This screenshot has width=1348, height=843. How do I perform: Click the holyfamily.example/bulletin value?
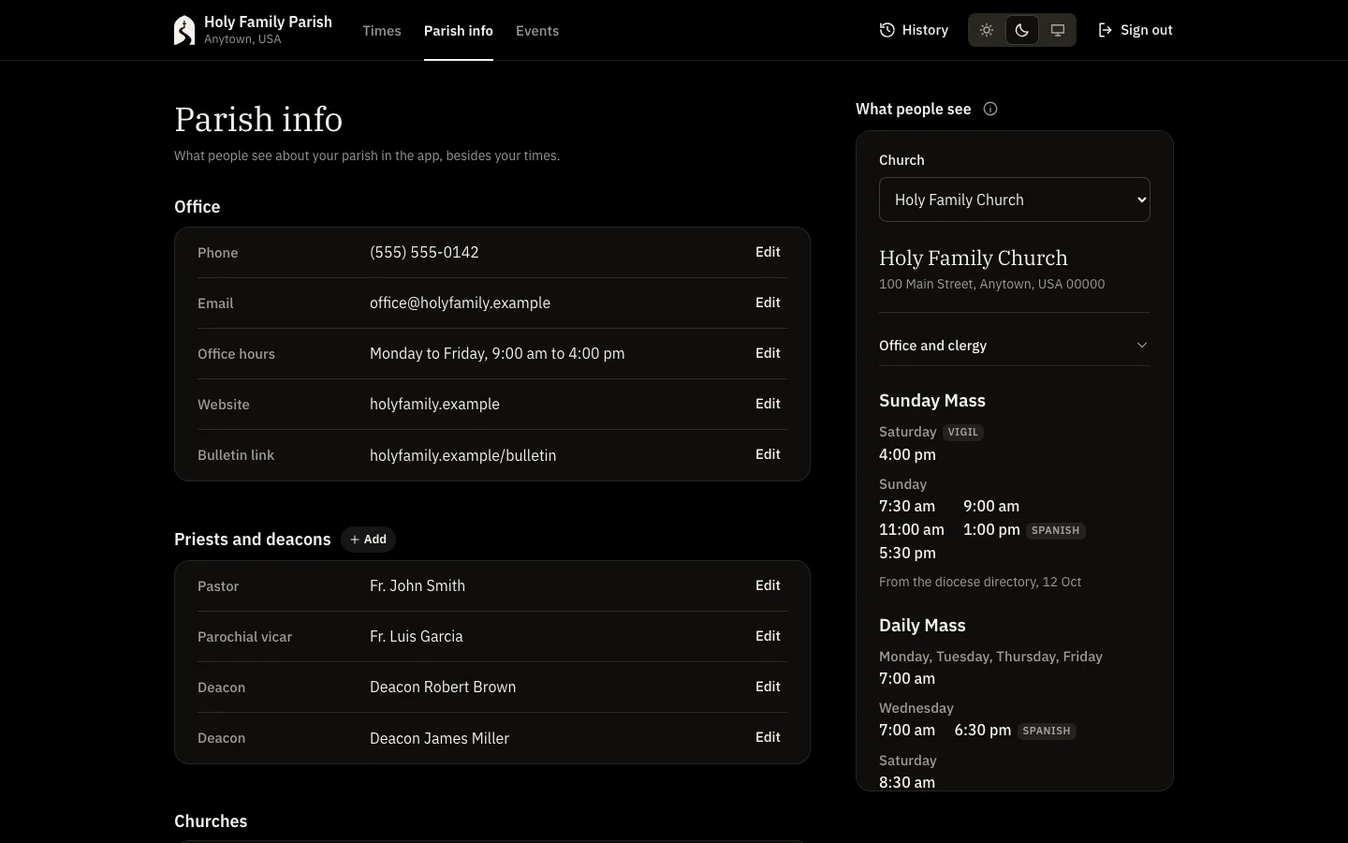point(462,455)
